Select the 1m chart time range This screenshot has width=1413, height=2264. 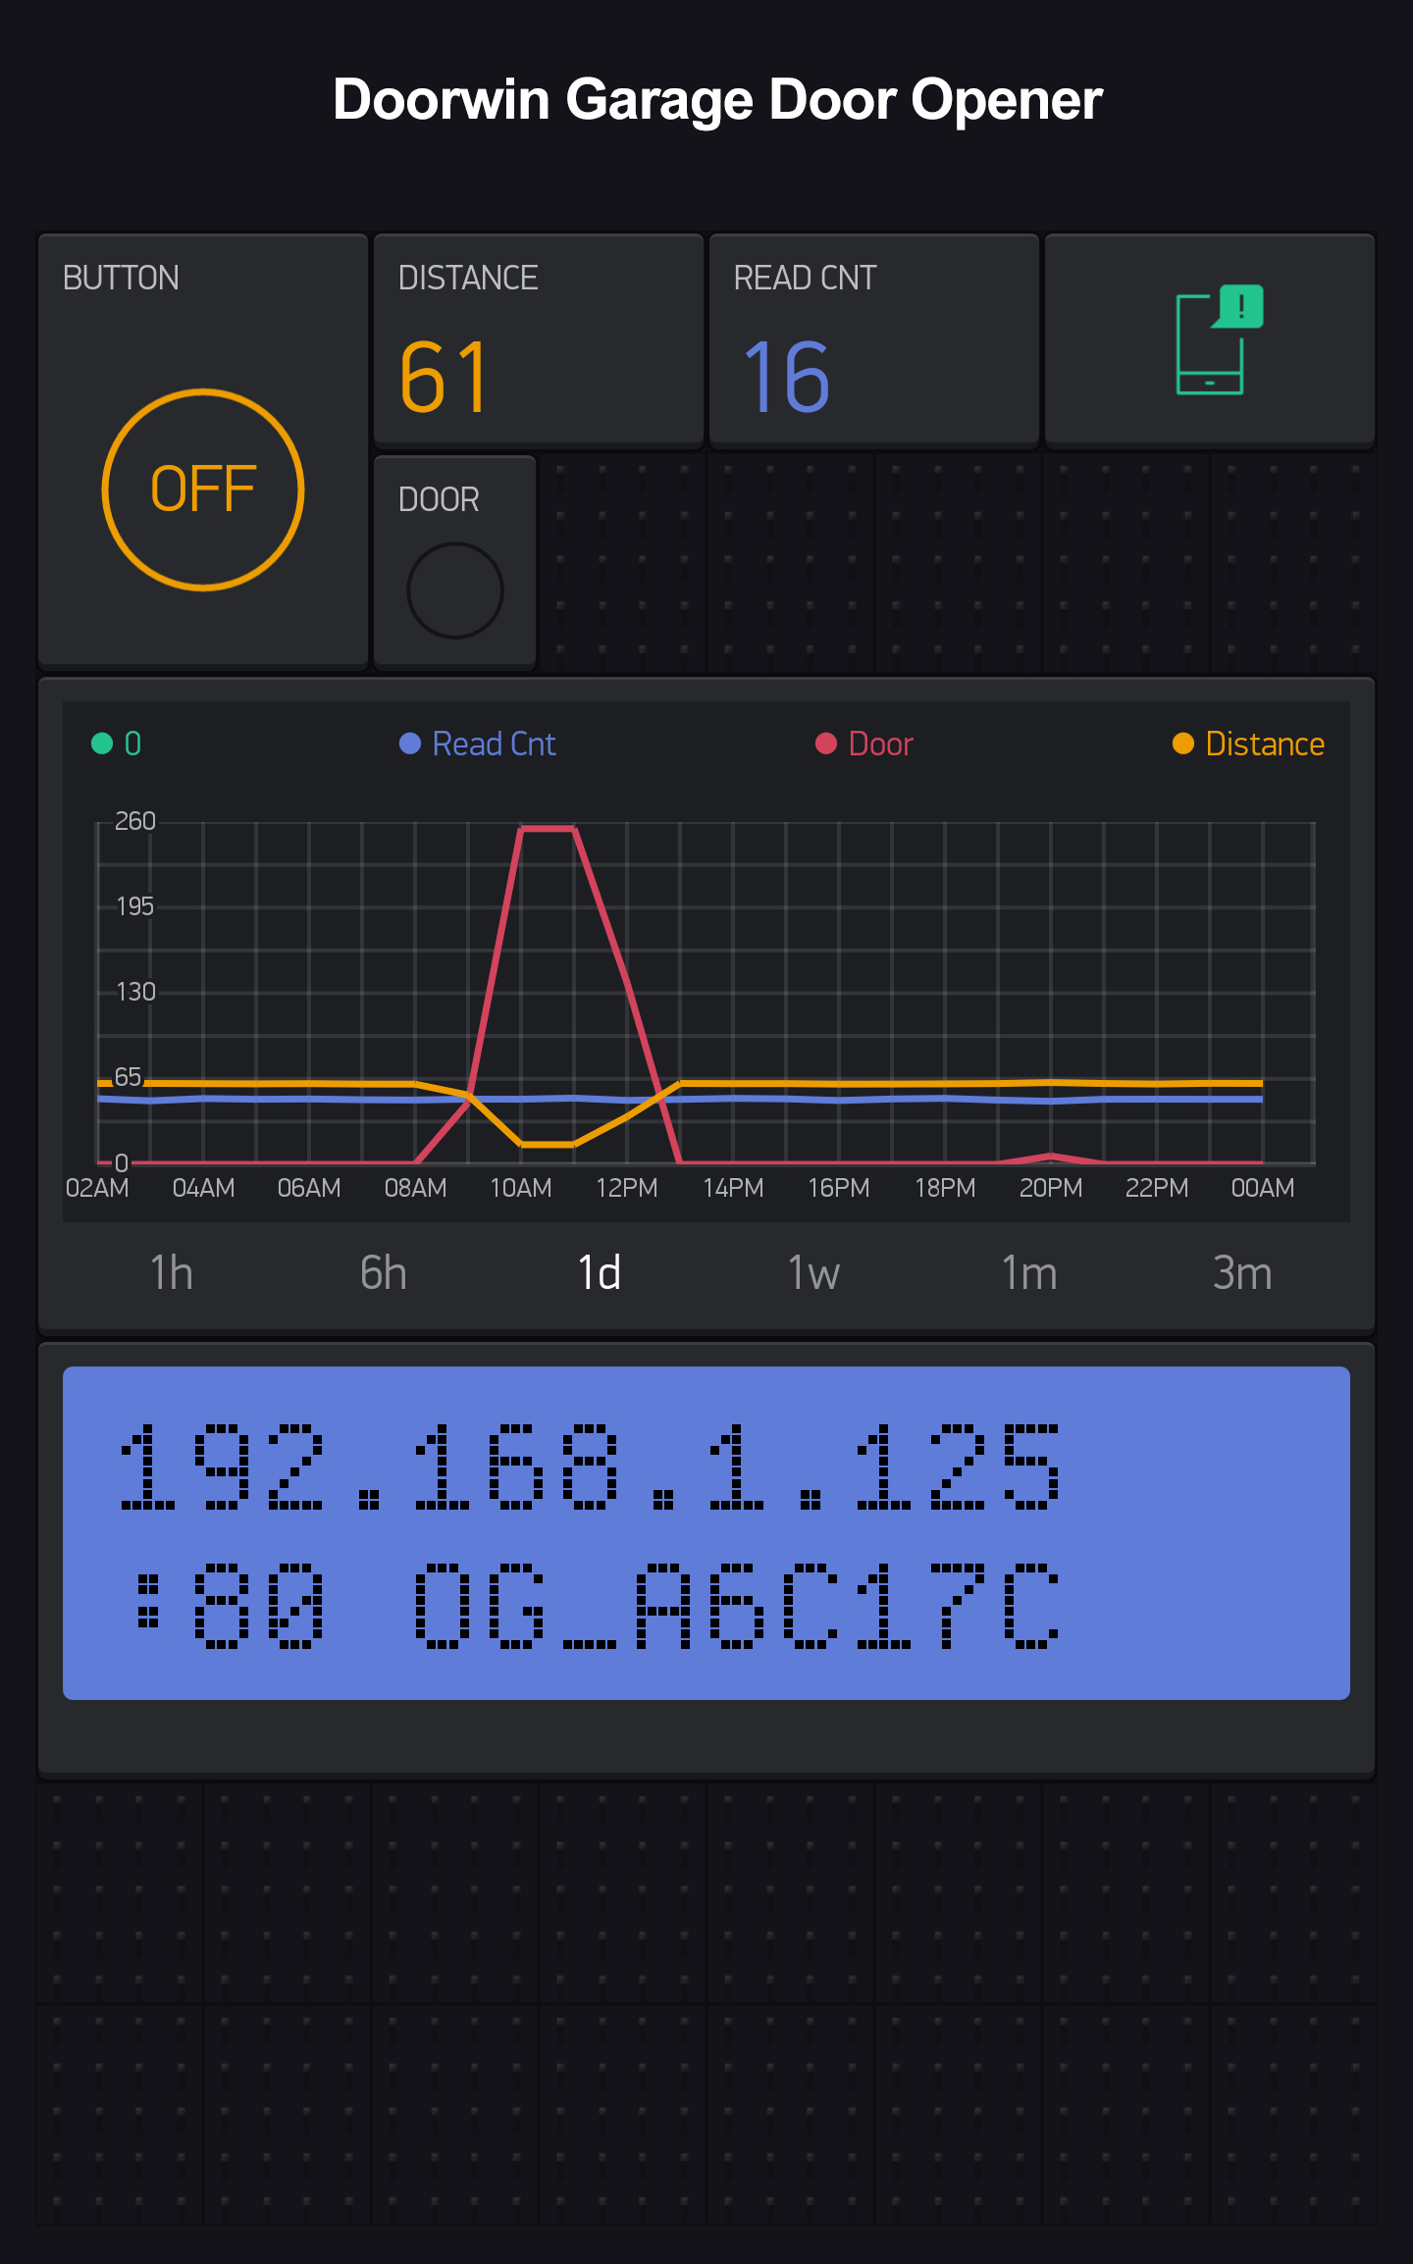coord(1028,1273)
